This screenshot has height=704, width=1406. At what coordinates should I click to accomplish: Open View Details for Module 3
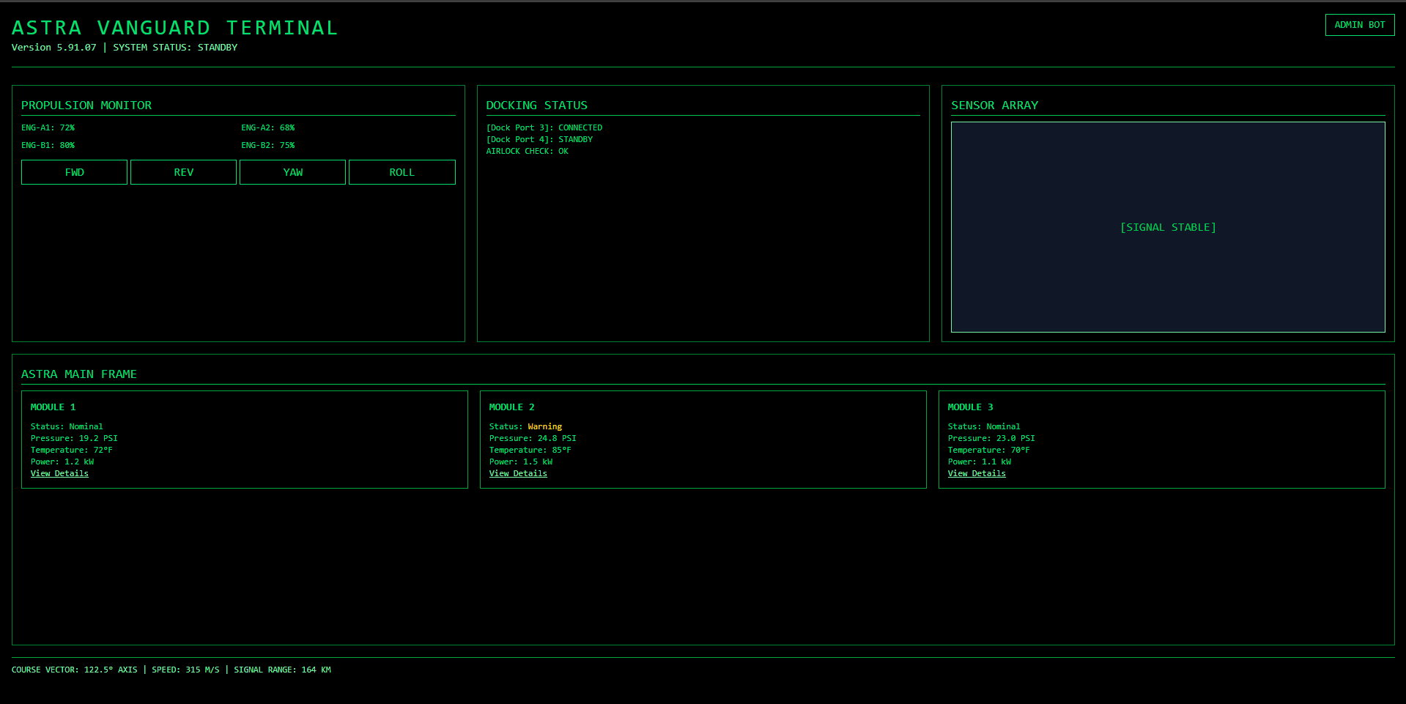click(977, 474)
